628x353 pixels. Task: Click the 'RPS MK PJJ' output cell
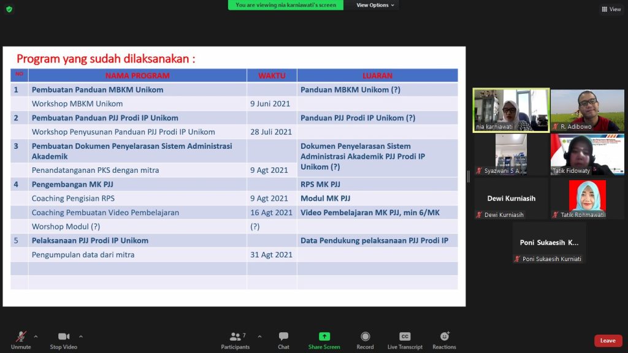click(x=377, y=184)
